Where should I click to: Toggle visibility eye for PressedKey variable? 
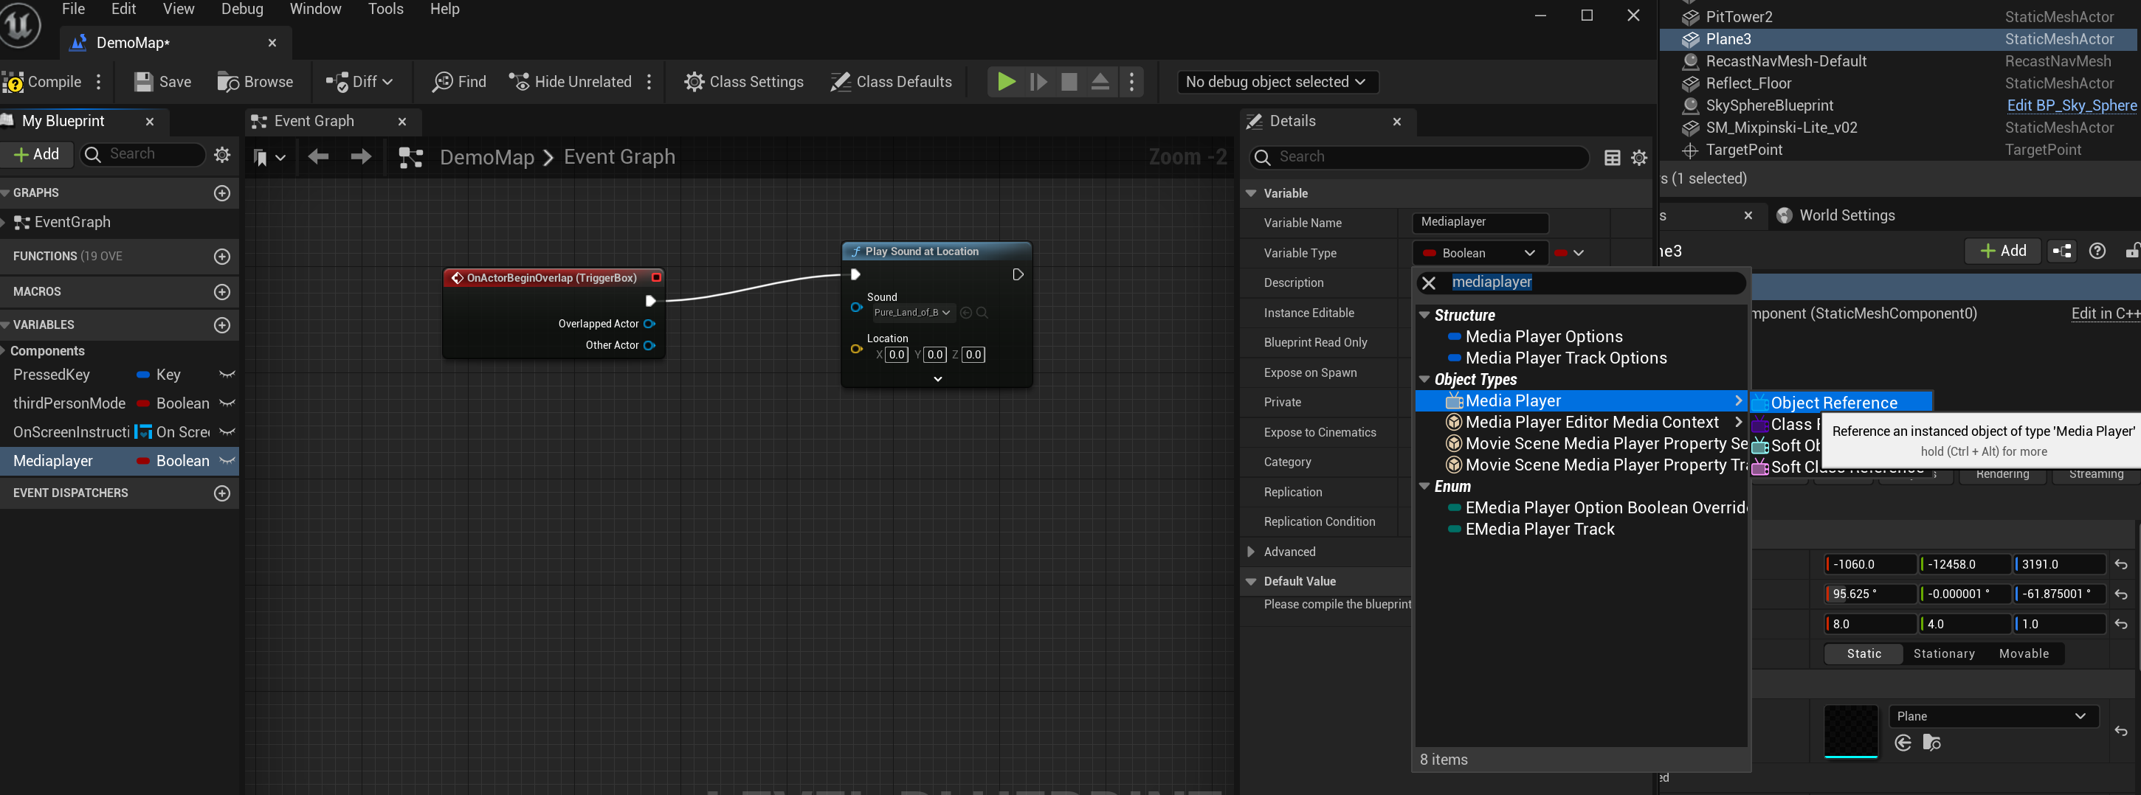coord(227,375)
